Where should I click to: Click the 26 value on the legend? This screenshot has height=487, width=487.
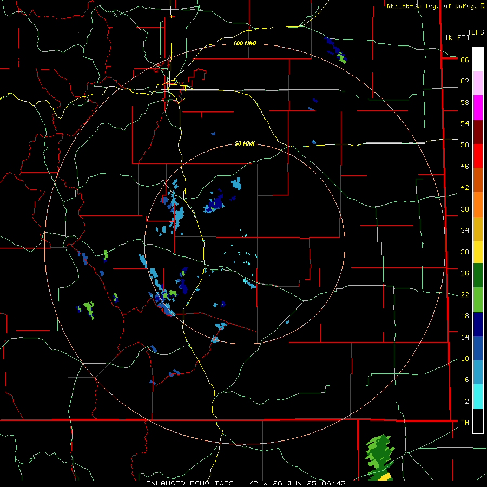point(465,273)
